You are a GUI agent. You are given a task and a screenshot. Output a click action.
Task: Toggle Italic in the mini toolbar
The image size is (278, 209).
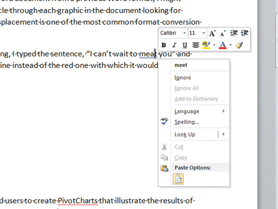pos(174,45)
